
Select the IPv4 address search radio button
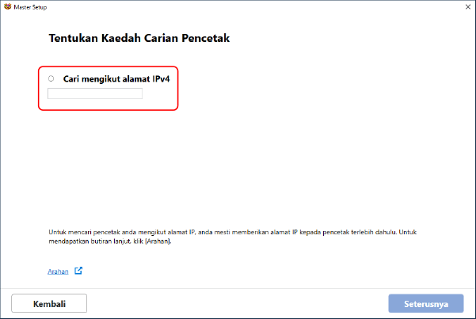tap(51, 78)
